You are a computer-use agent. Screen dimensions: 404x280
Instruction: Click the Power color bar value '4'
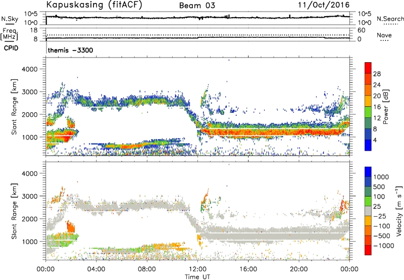[x=375, y=140]
